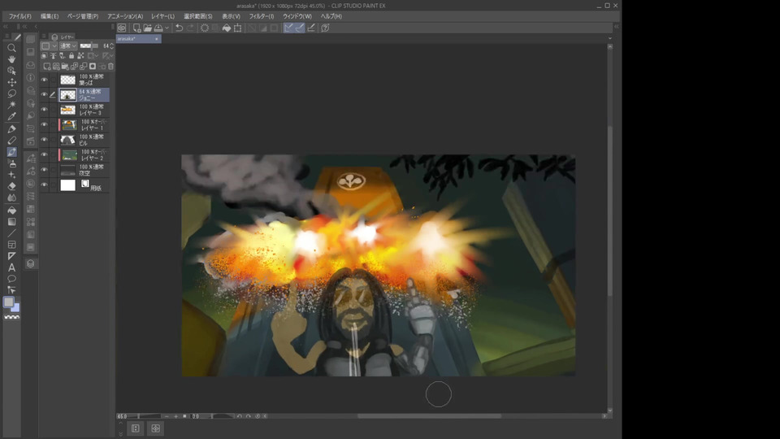This screenshot has height=439, width=780.
Task: Select the Text tool
Action: pyautogui.click(x=11, y=267)
